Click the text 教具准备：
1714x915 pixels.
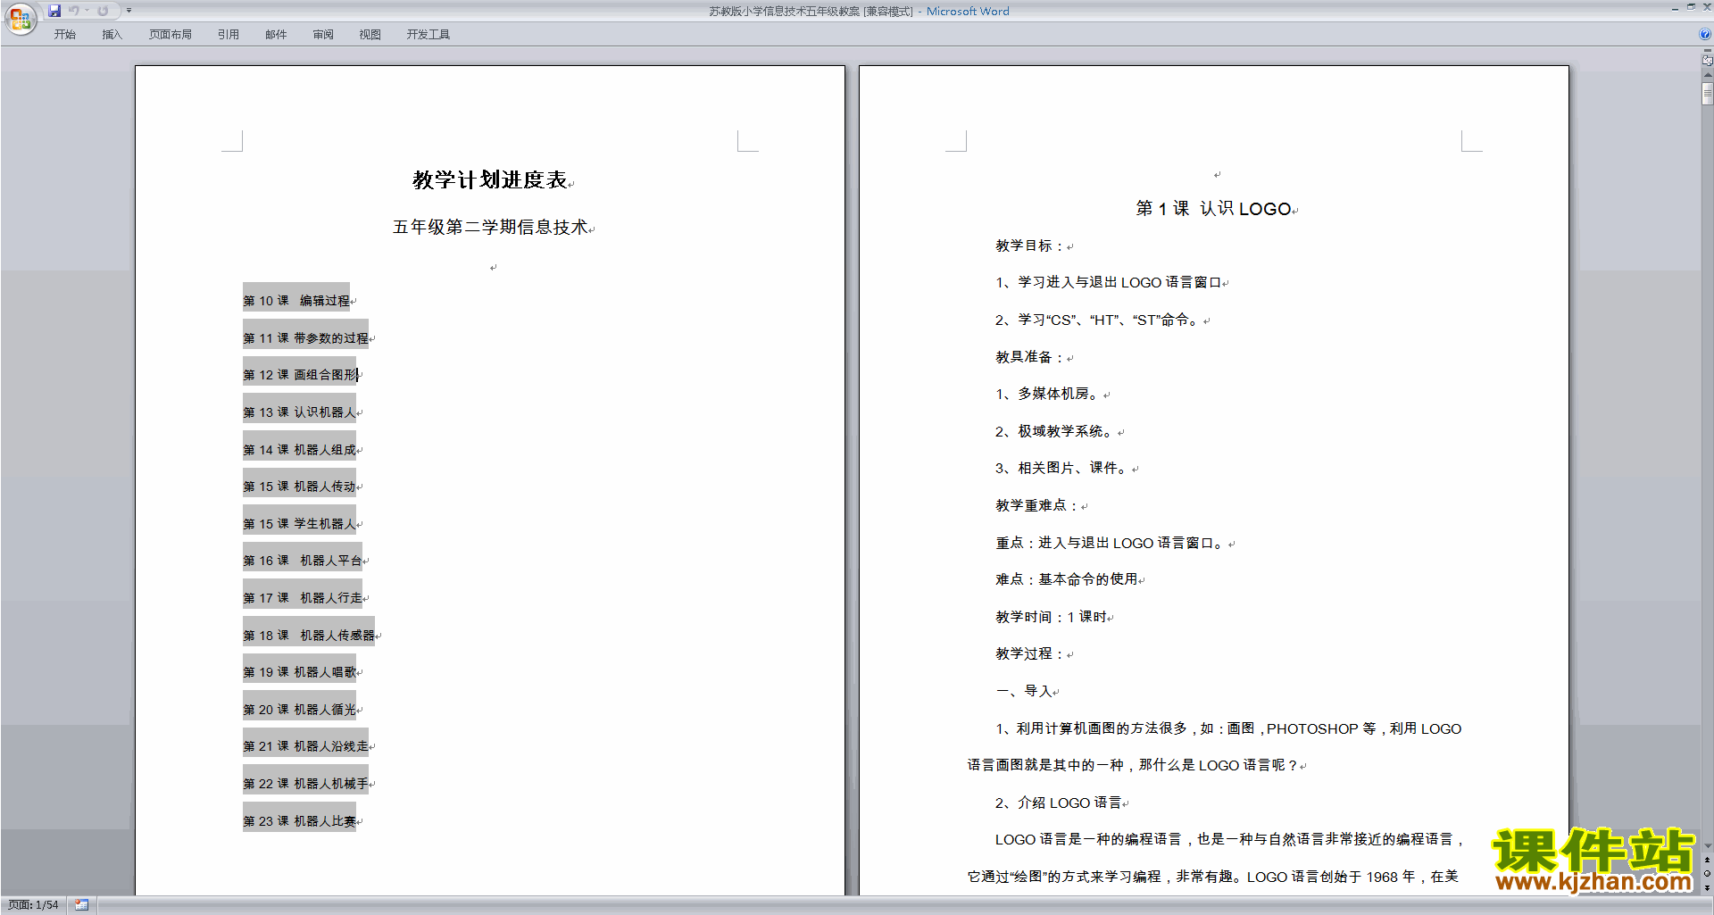tap(1030, 357)
